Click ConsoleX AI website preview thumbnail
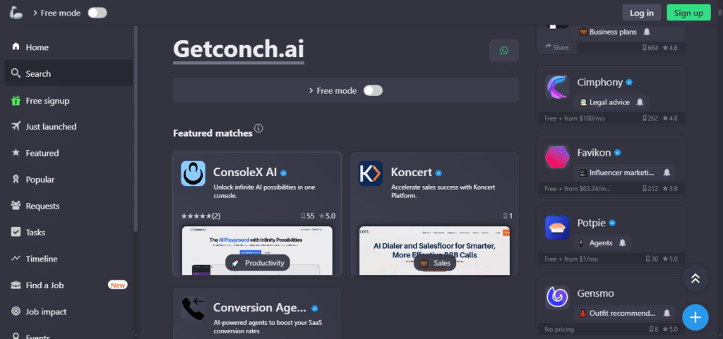The height and width of the screenshot is (339, 723). 257,251
